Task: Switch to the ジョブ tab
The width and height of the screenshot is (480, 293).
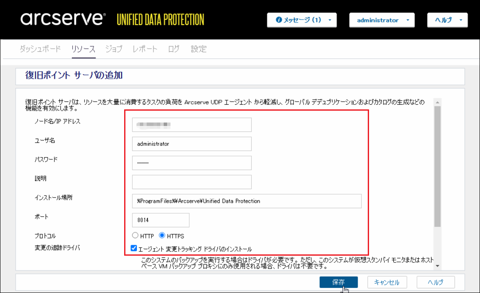Action: (x=114, y=49)
